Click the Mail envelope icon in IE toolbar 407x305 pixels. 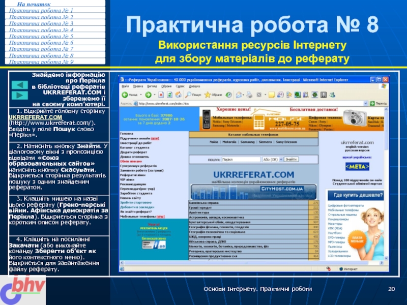pos(238,95)
